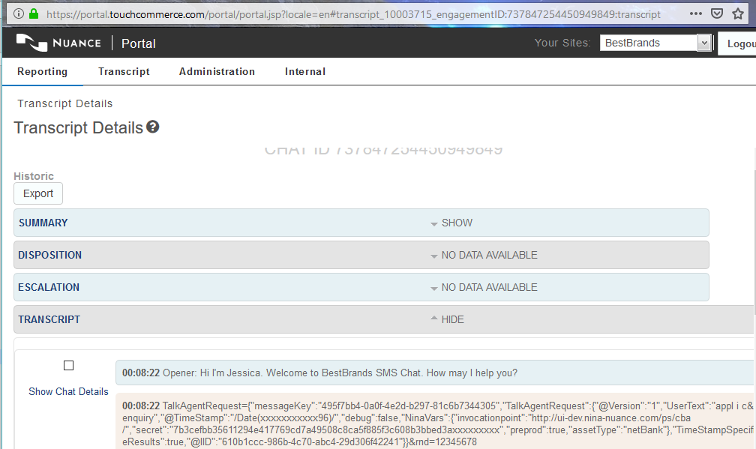Open the Administration tab
This screenshot has height=449, width=756.
pos(217,72)
